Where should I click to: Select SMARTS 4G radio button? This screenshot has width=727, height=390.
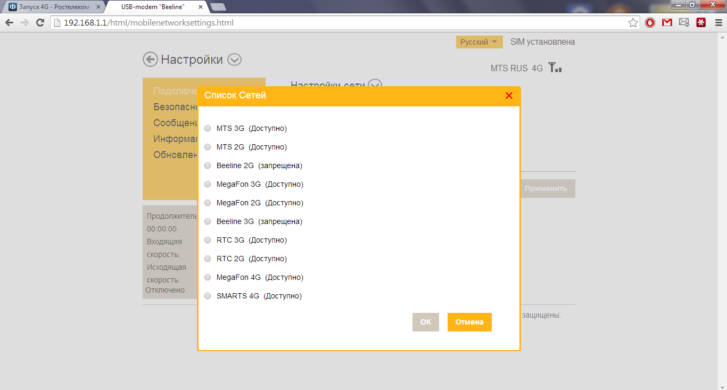pos(208,296)
